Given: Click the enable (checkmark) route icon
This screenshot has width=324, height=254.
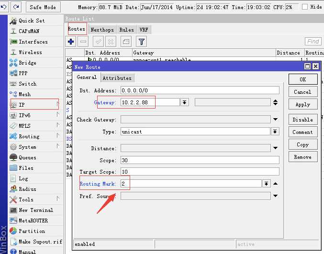Looking at the screenshot, I should pos(99,42).
